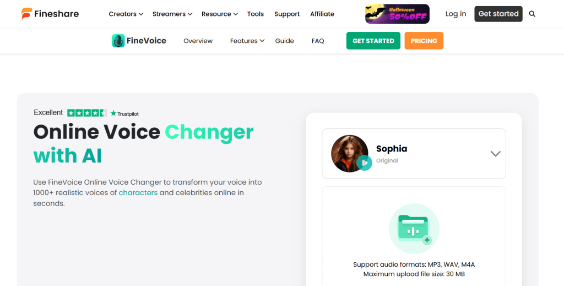Screen dimensions: 564x286
Task: Expand the Resource dropdown
Action: 219,14
